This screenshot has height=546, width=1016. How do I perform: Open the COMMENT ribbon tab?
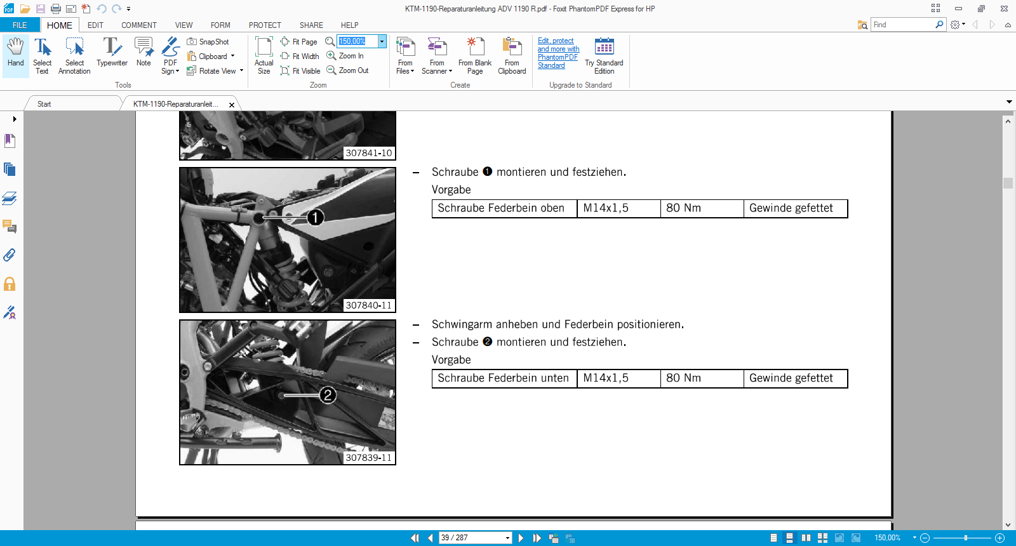point(138,25)
